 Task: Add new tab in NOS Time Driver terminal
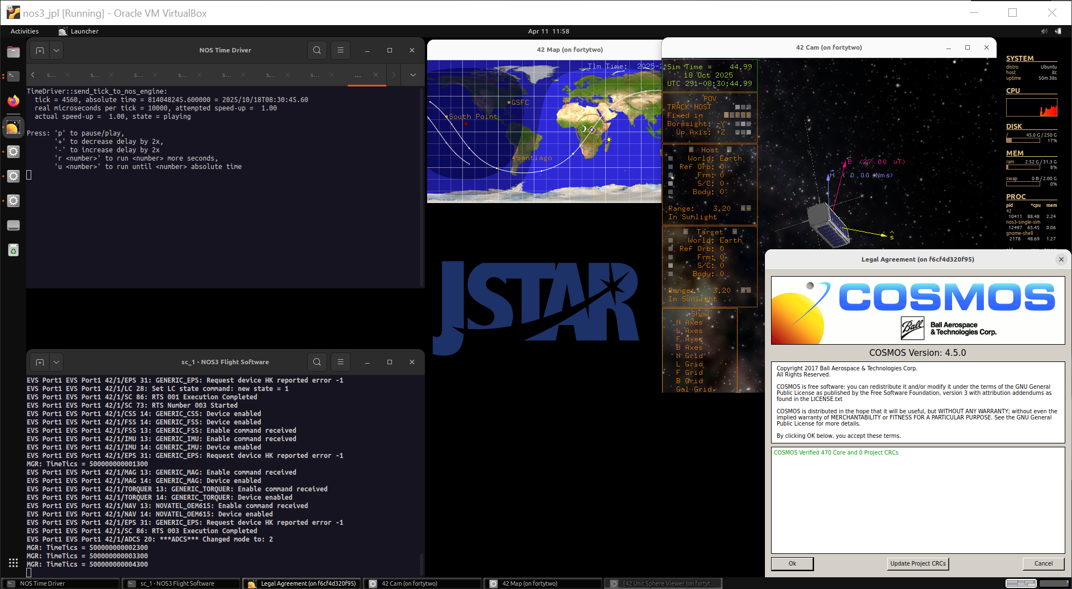[x=40, y=50]
